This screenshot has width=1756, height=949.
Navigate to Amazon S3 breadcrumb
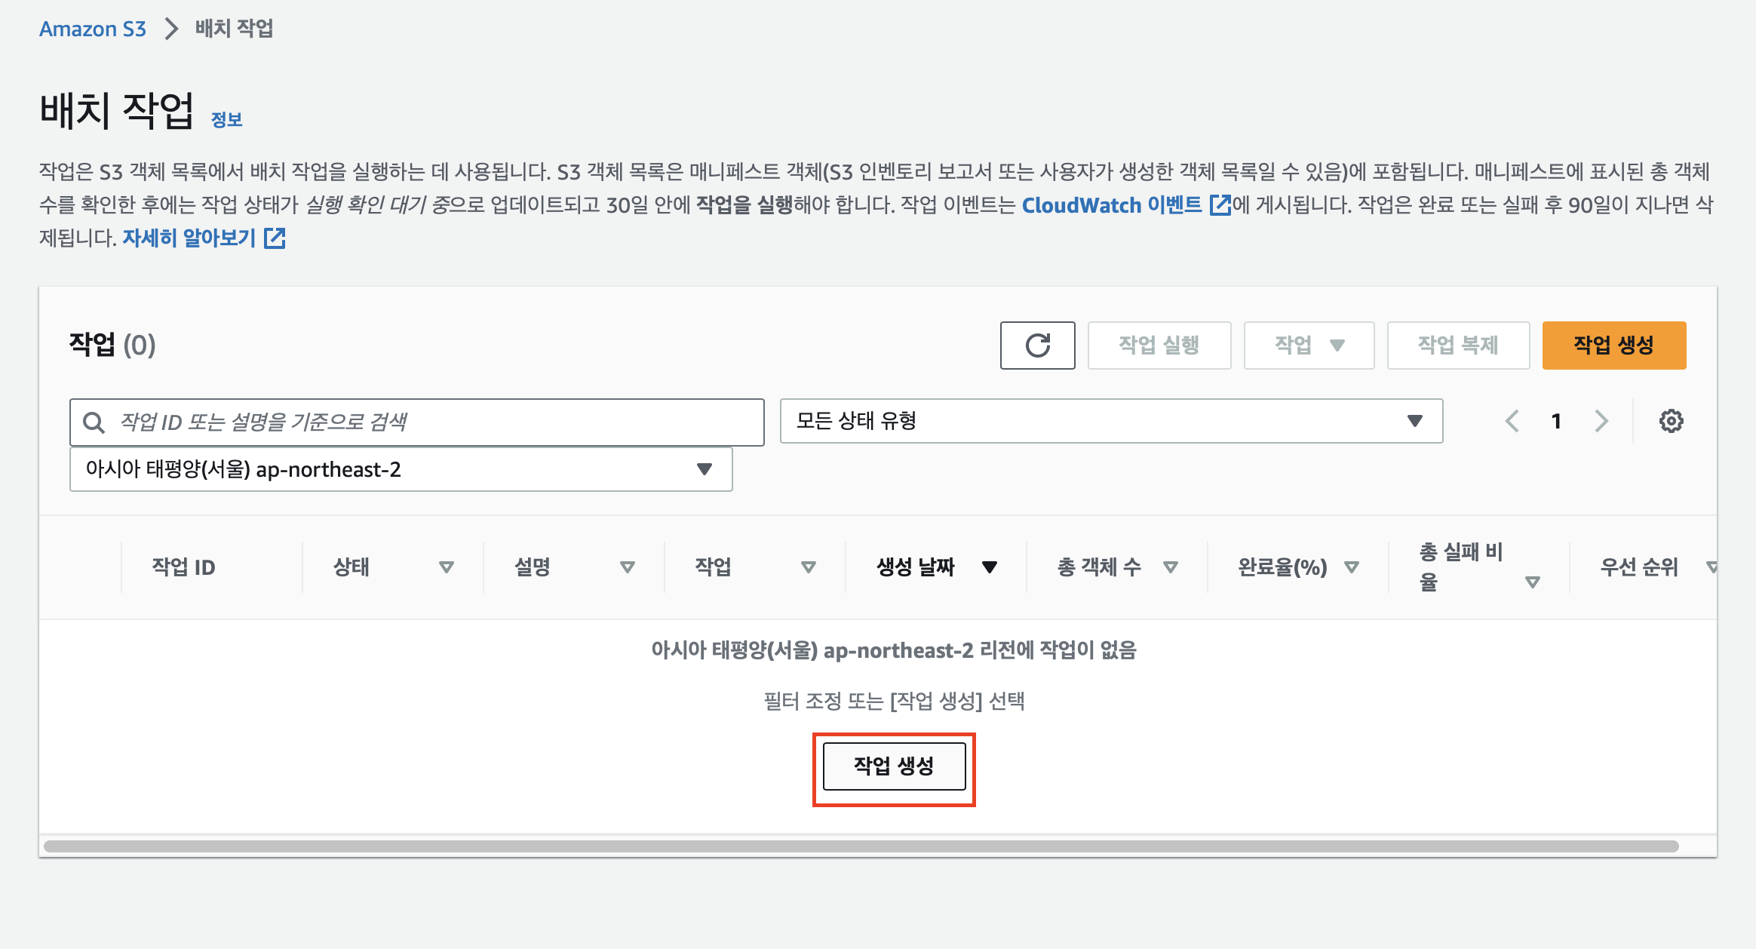[92, 29]
